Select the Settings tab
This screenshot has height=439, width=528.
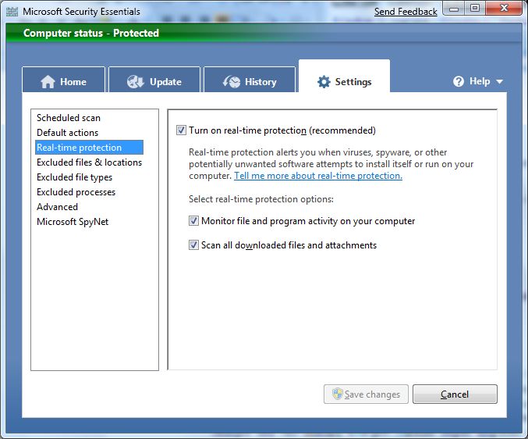pyautogui.click(x=344, y=77)
